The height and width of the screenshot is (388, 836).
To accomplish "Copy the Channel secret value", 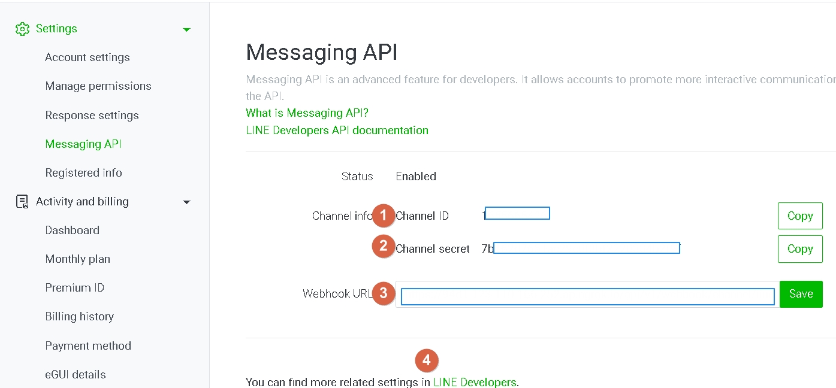I will (799, 249).
